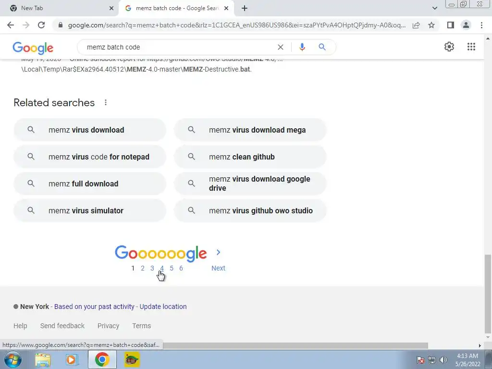Share this page via the share icon
The width and height of the screenshot is (492, 369).
(x=416, y=25)
